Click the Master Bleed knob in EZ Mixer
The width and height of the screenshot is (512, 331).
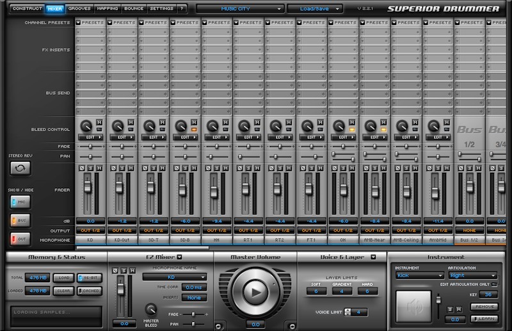pyautogui.click(x=151, y=309)
